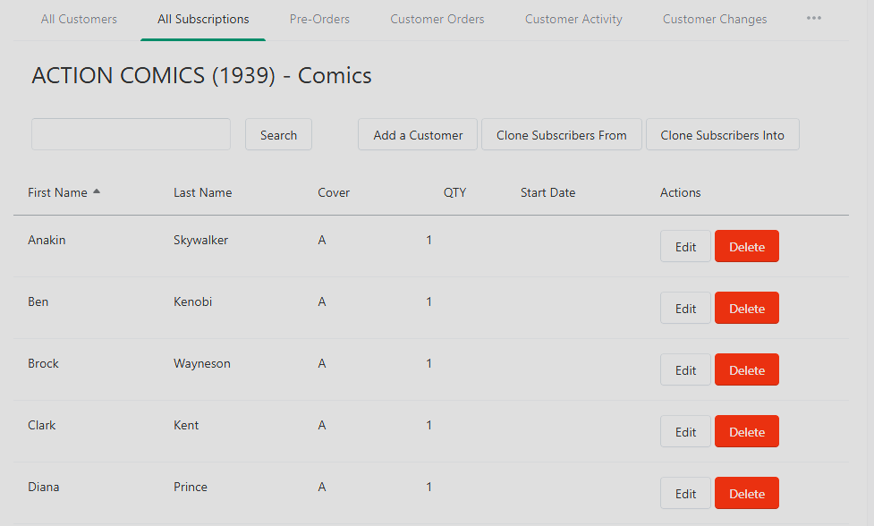Edit Anakin Skywalker's subscription
The image size is (874, 526).
point(685,246)
